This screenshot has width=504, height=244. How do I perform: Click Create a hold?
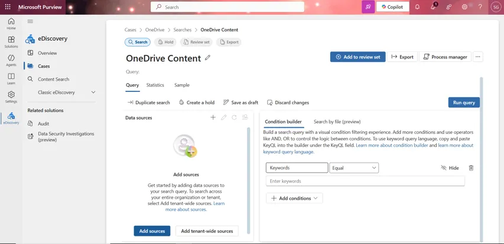point(197,103)
